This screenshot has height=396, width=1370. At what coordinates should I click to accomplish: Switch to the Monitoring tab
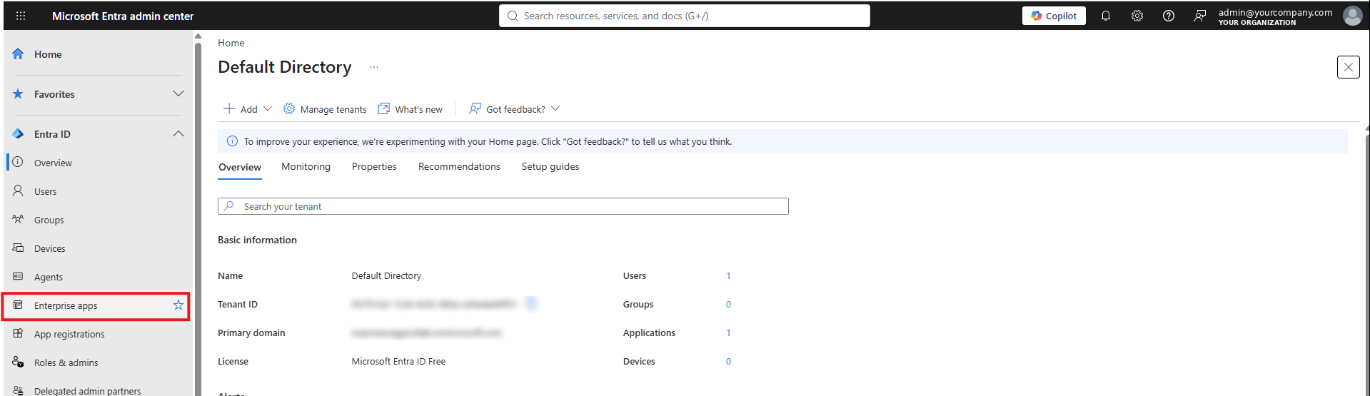click(306, 166)
